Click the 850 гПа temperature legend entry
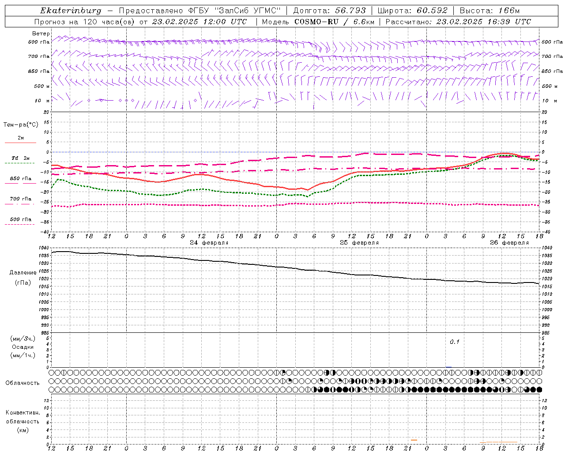This screenshot has height=452, width=565. tap(21, 179)
